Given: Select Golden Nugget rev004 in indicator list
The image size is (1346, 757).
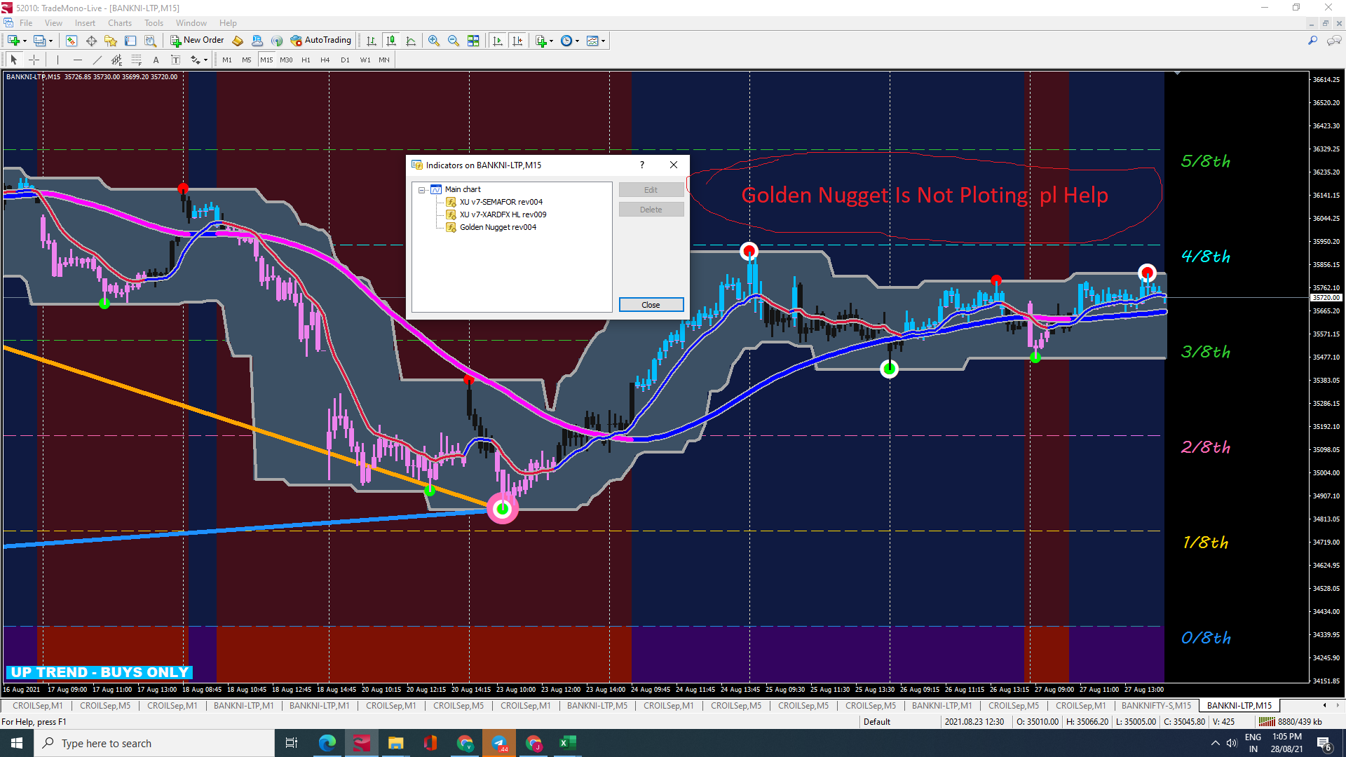Looking at the screenshot, I should [x=497, y=227].
